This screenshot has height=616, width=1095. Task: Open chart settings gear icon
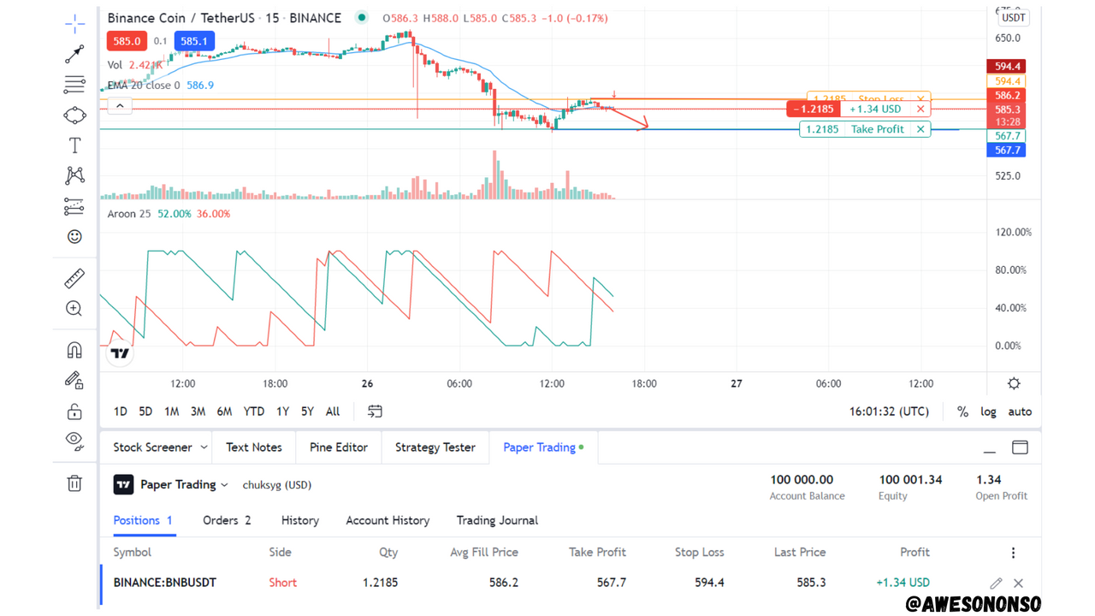pos(1014,383)
